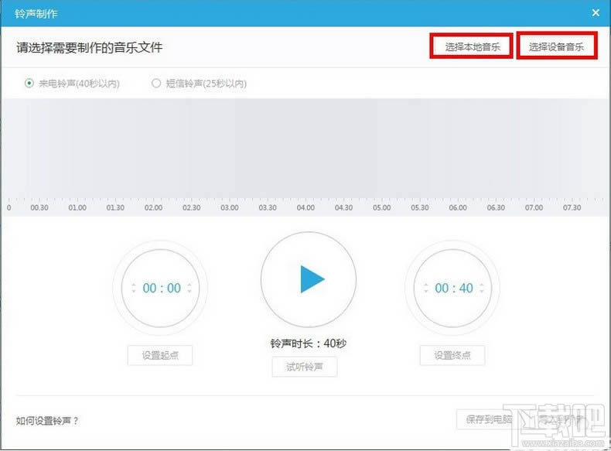The image size is (611, 451).
Task: Close the 铃声制作 dialog
Action: pos(596,13)
